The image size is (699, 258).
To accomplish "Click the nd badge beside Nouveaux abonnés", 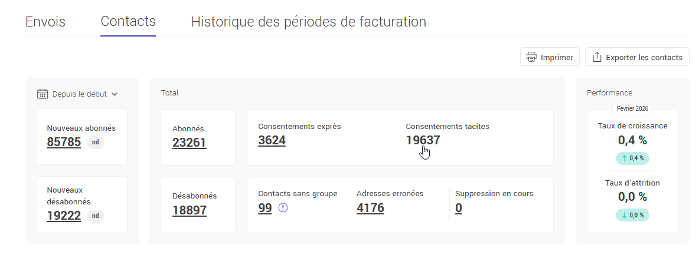I will [95, 142].
